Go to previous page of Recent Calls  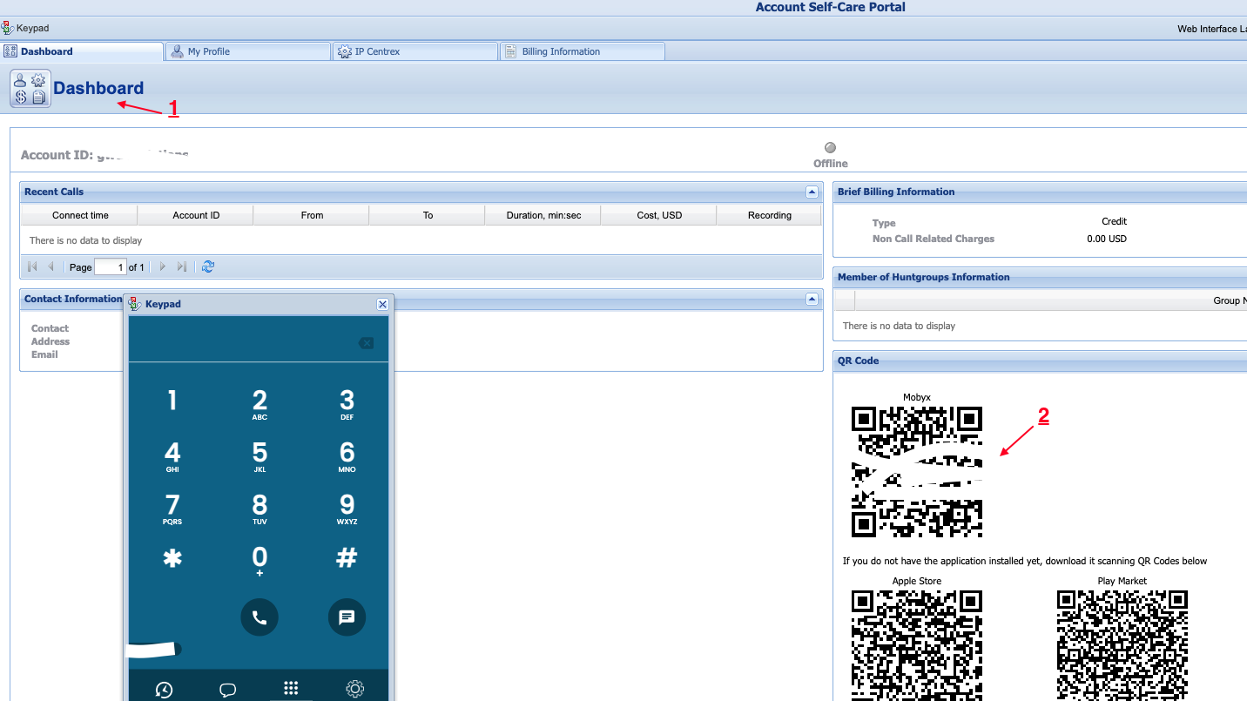(51, 266)
